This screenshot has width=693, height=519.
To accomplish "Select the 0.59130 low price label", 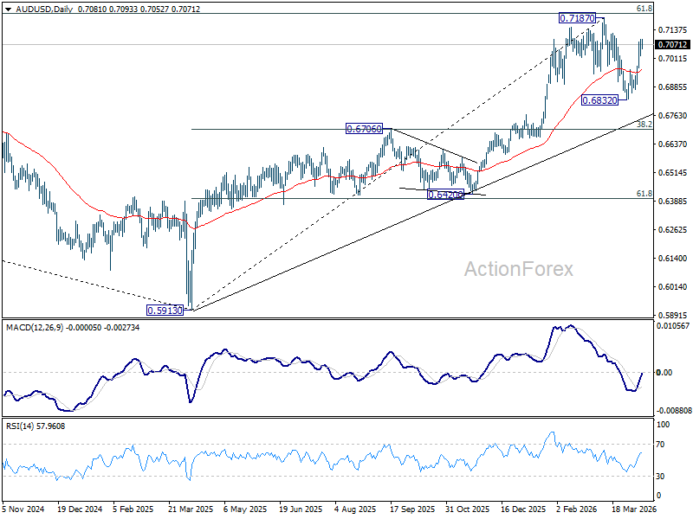I will 165,311.
